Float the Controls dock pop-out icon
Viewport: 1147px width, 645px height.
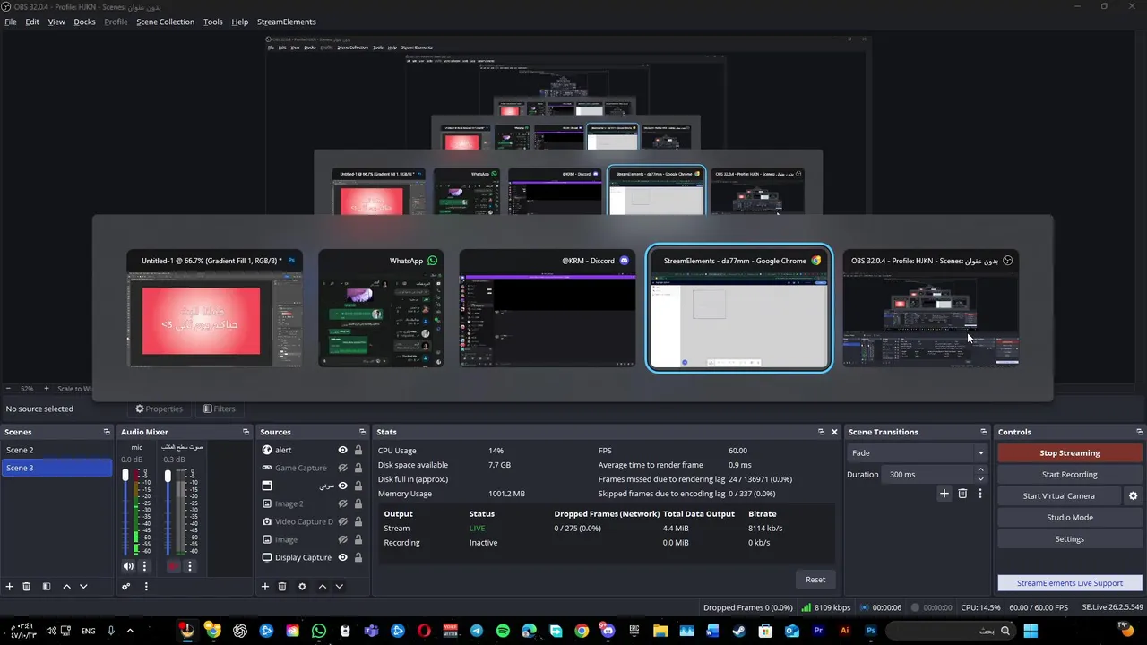1139,432
